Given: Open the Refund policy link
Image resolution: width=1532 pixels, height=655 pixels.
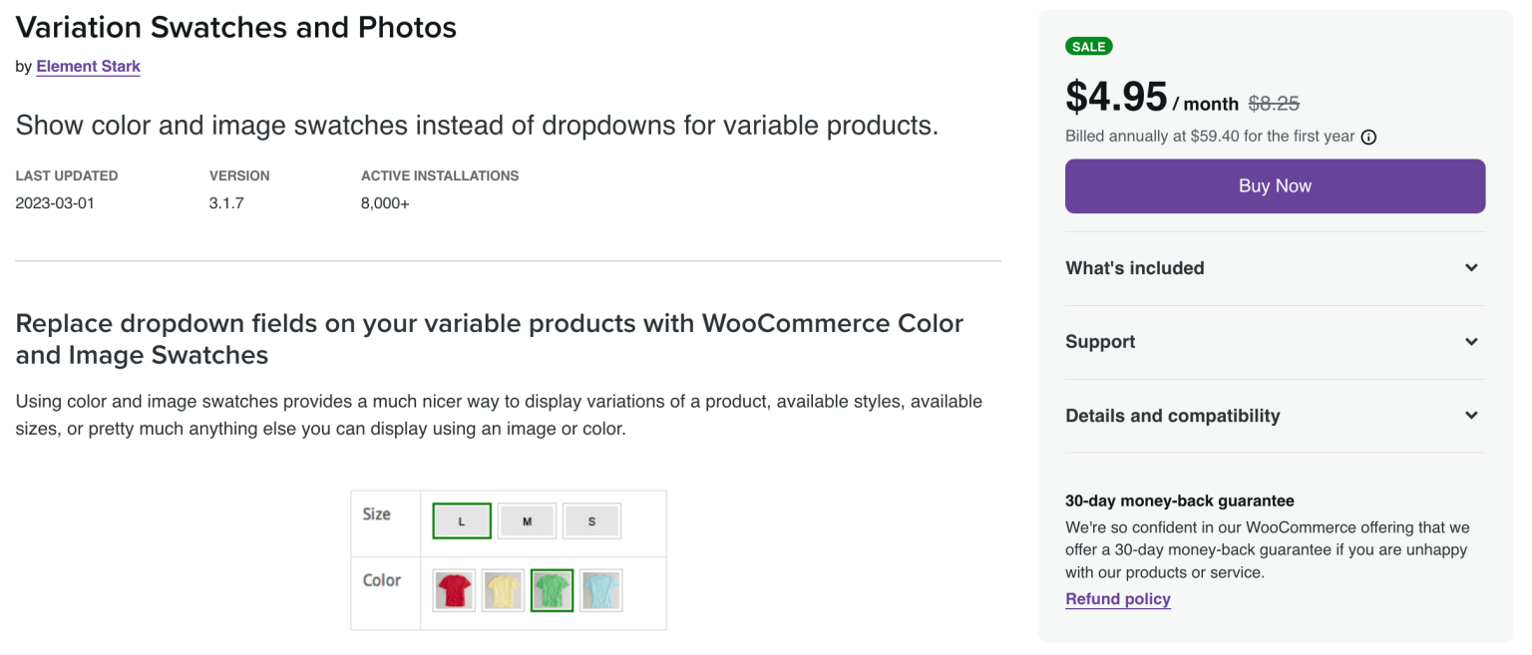Looking at the screenshot, I should [1117, 598].
